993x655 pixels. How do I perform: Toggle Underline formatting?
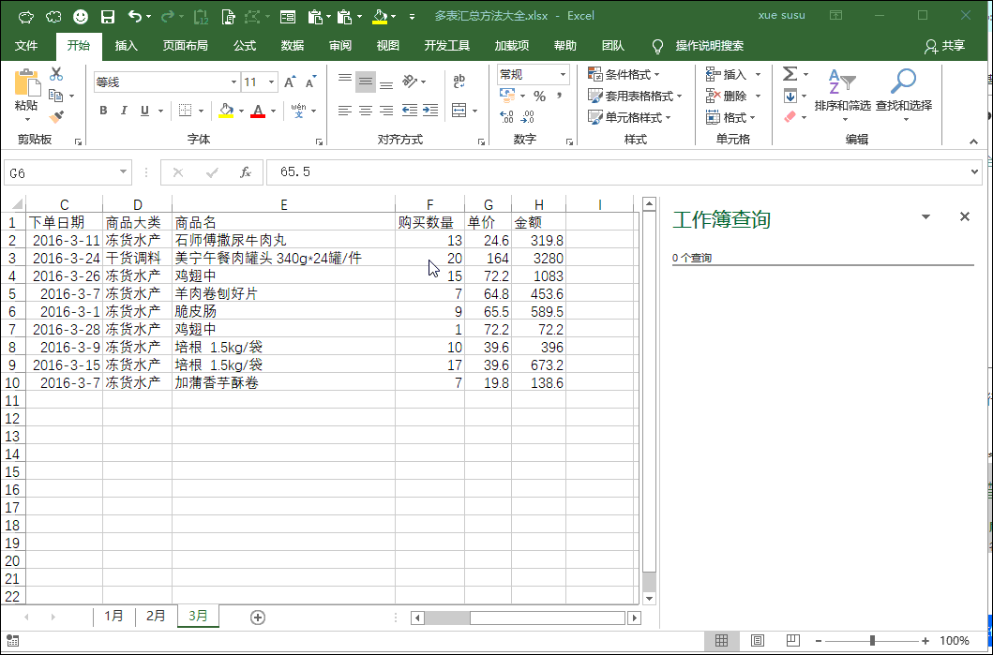[145, 111]
